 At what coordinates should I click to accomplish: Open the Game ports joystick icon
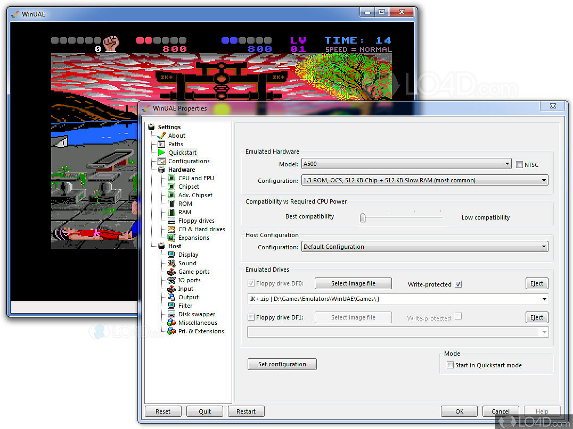point(171,272)
